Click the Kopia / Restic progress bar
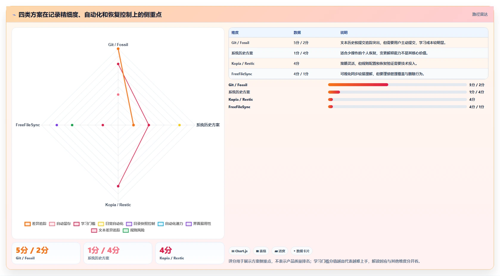 point(397,100)
